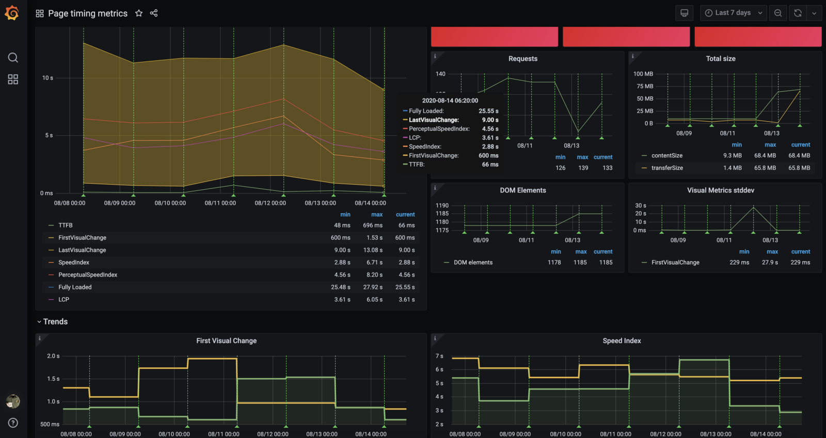The height and width of the screenshot is (438, 826).
Task: Toggle LCP series in legend
Action: [x=63, y=300]
